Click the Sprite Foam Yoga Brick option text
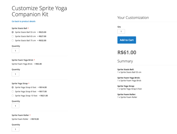This screenshot has height=134, width=177. coord(22,64)
